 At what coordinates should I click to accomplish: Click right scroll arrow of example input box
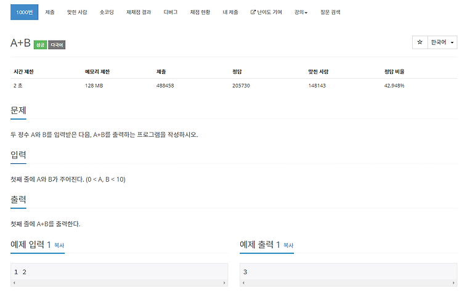coord(224,283)
